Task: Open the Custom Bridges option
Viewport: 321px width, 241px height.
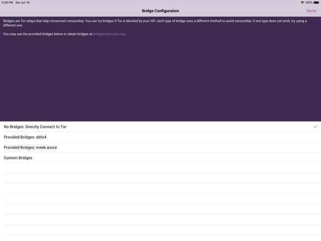Action: [x=161, y=157]
